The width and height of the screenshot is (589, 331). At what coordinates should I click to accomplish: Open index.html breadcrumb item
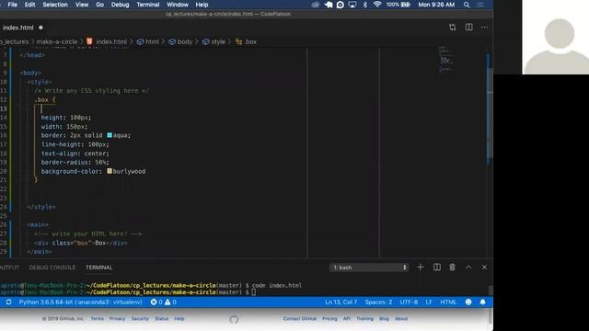point(111,41)
